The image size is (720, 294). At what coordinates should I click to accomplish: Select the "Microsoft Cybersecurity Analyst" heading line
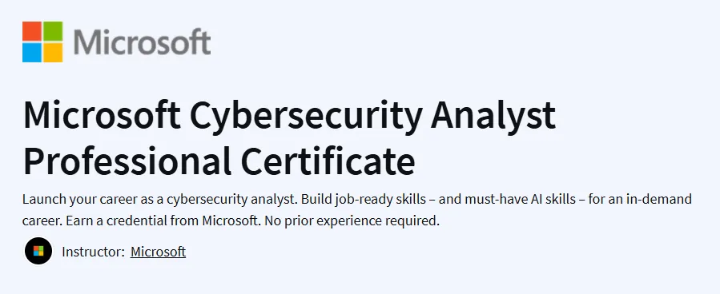click(x=289, y=117)
